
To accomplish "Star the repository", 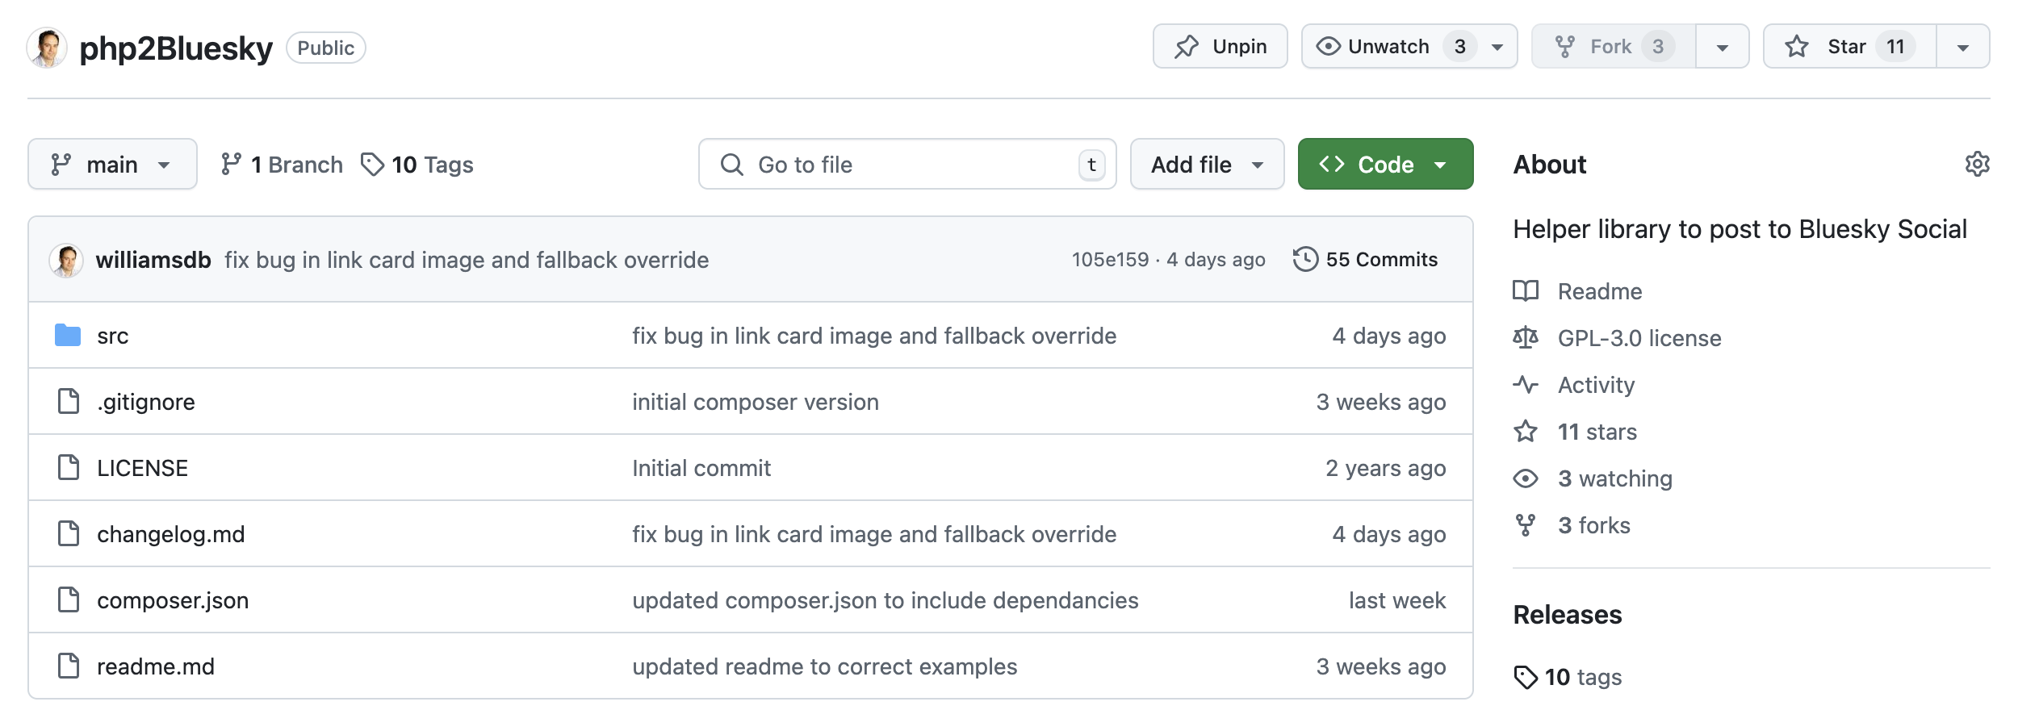I will point(1849,47).
